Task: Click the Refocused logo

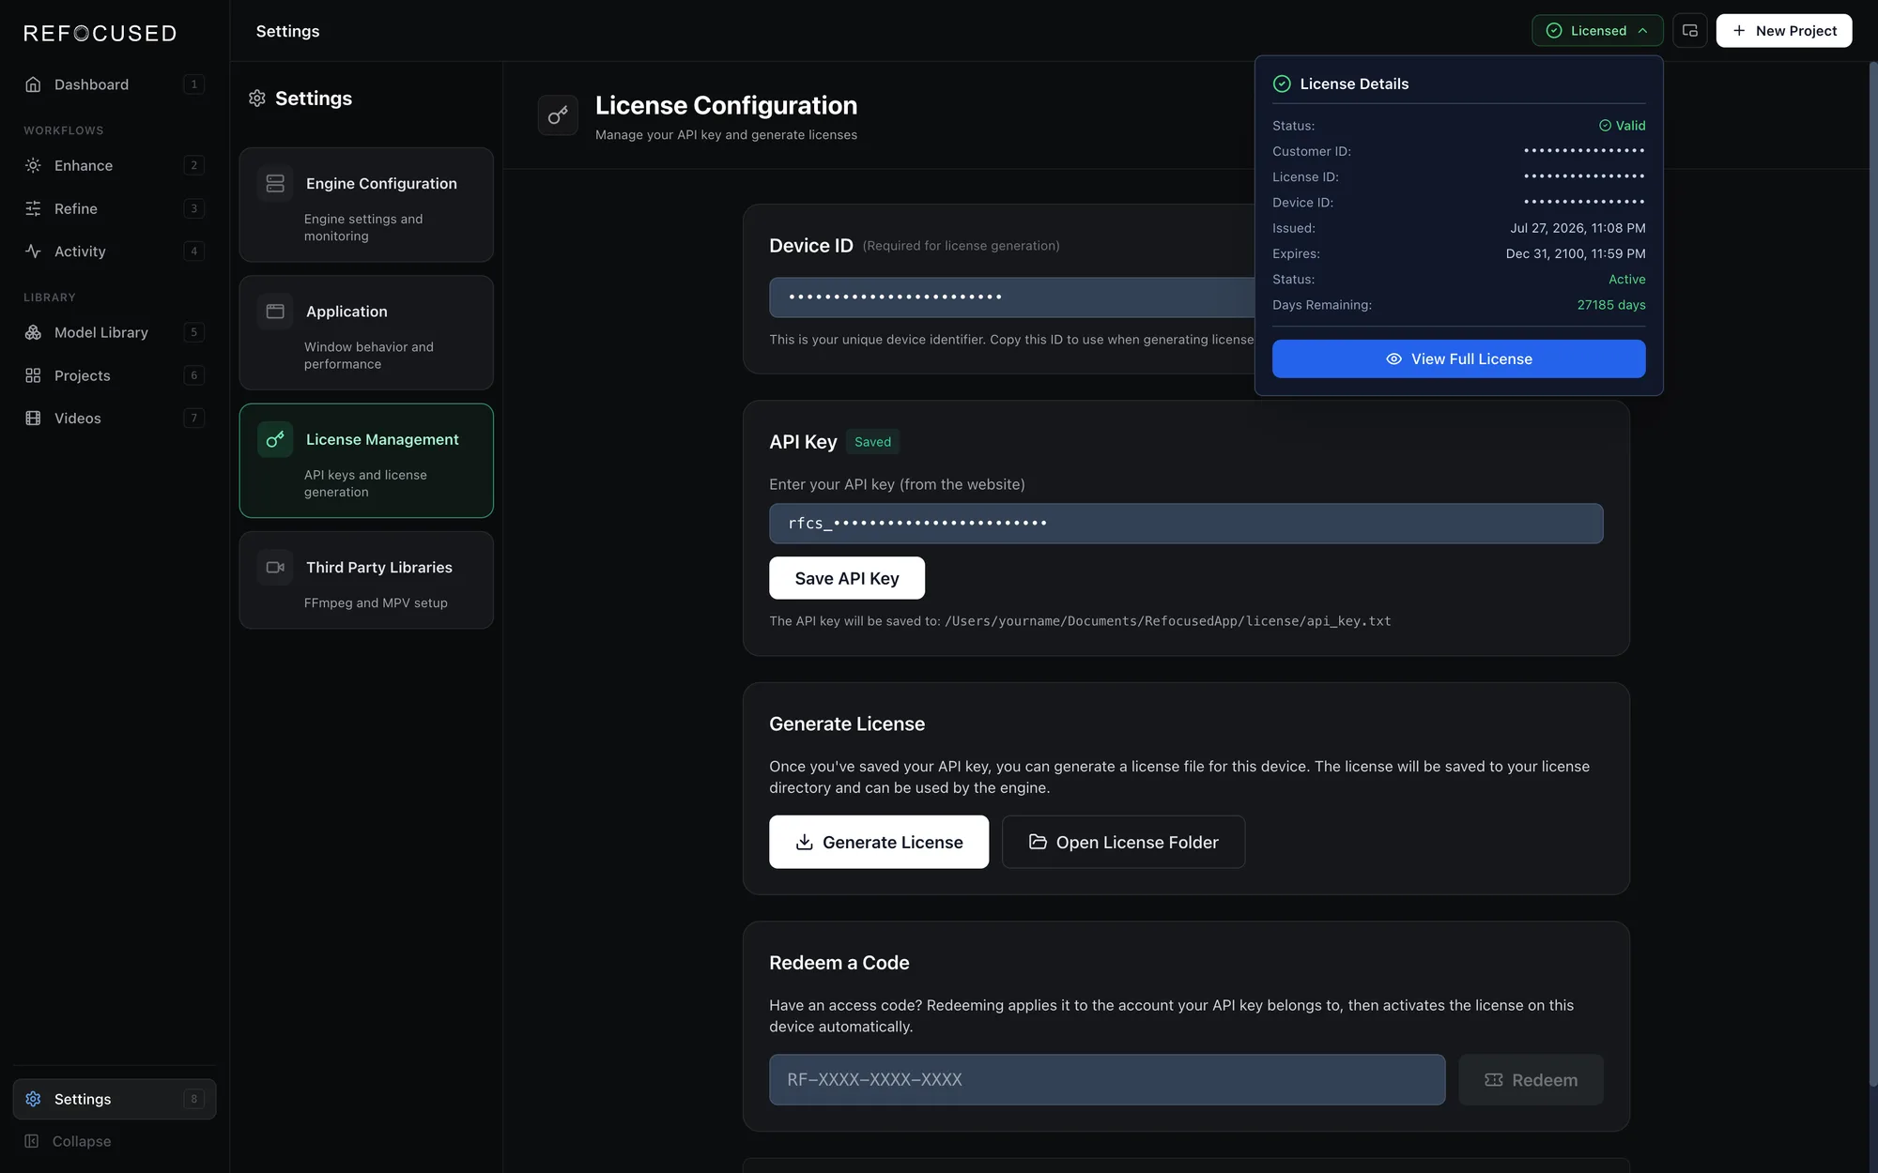Action: [100, 33]
